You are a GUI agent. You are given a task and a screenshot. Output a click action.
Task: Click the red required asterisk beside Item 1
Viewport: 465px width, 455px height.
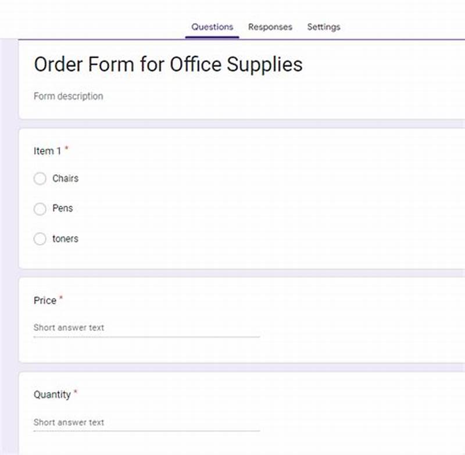click(66, 148)
